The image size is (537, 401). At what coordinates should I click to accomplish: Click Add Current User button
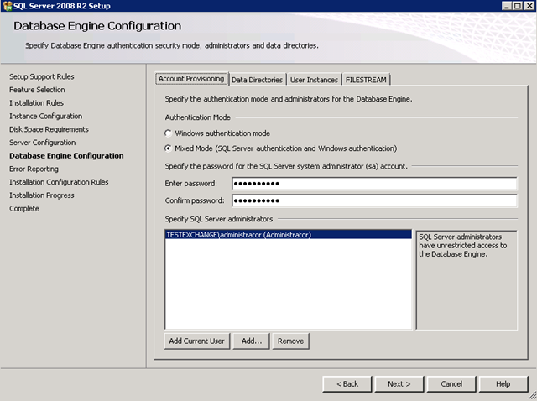[197, 341]
